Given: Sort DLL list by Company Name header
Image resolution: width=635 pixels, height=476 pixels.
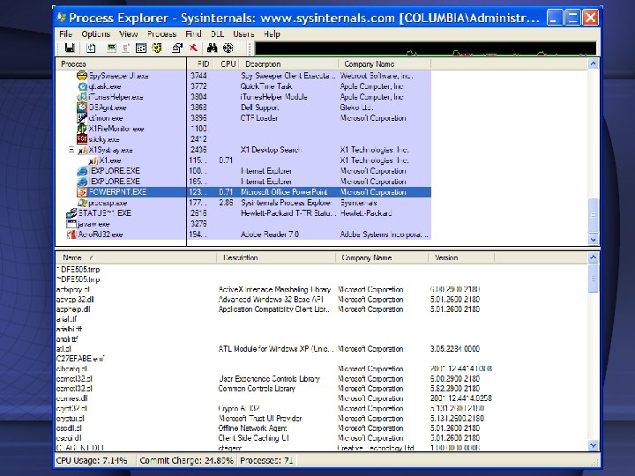Looking at the screenshot, I should pos(382,257).
